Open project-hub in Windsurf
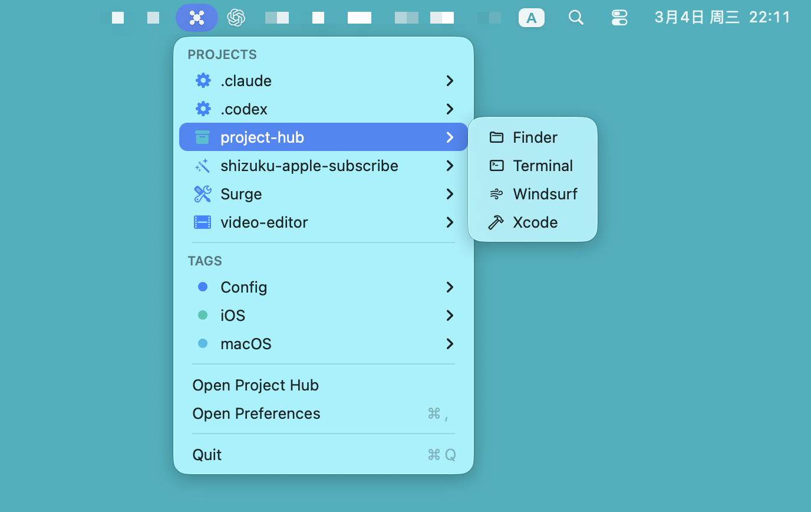Image resolution: width=811 pixels, height=512 pixels. 533,193
